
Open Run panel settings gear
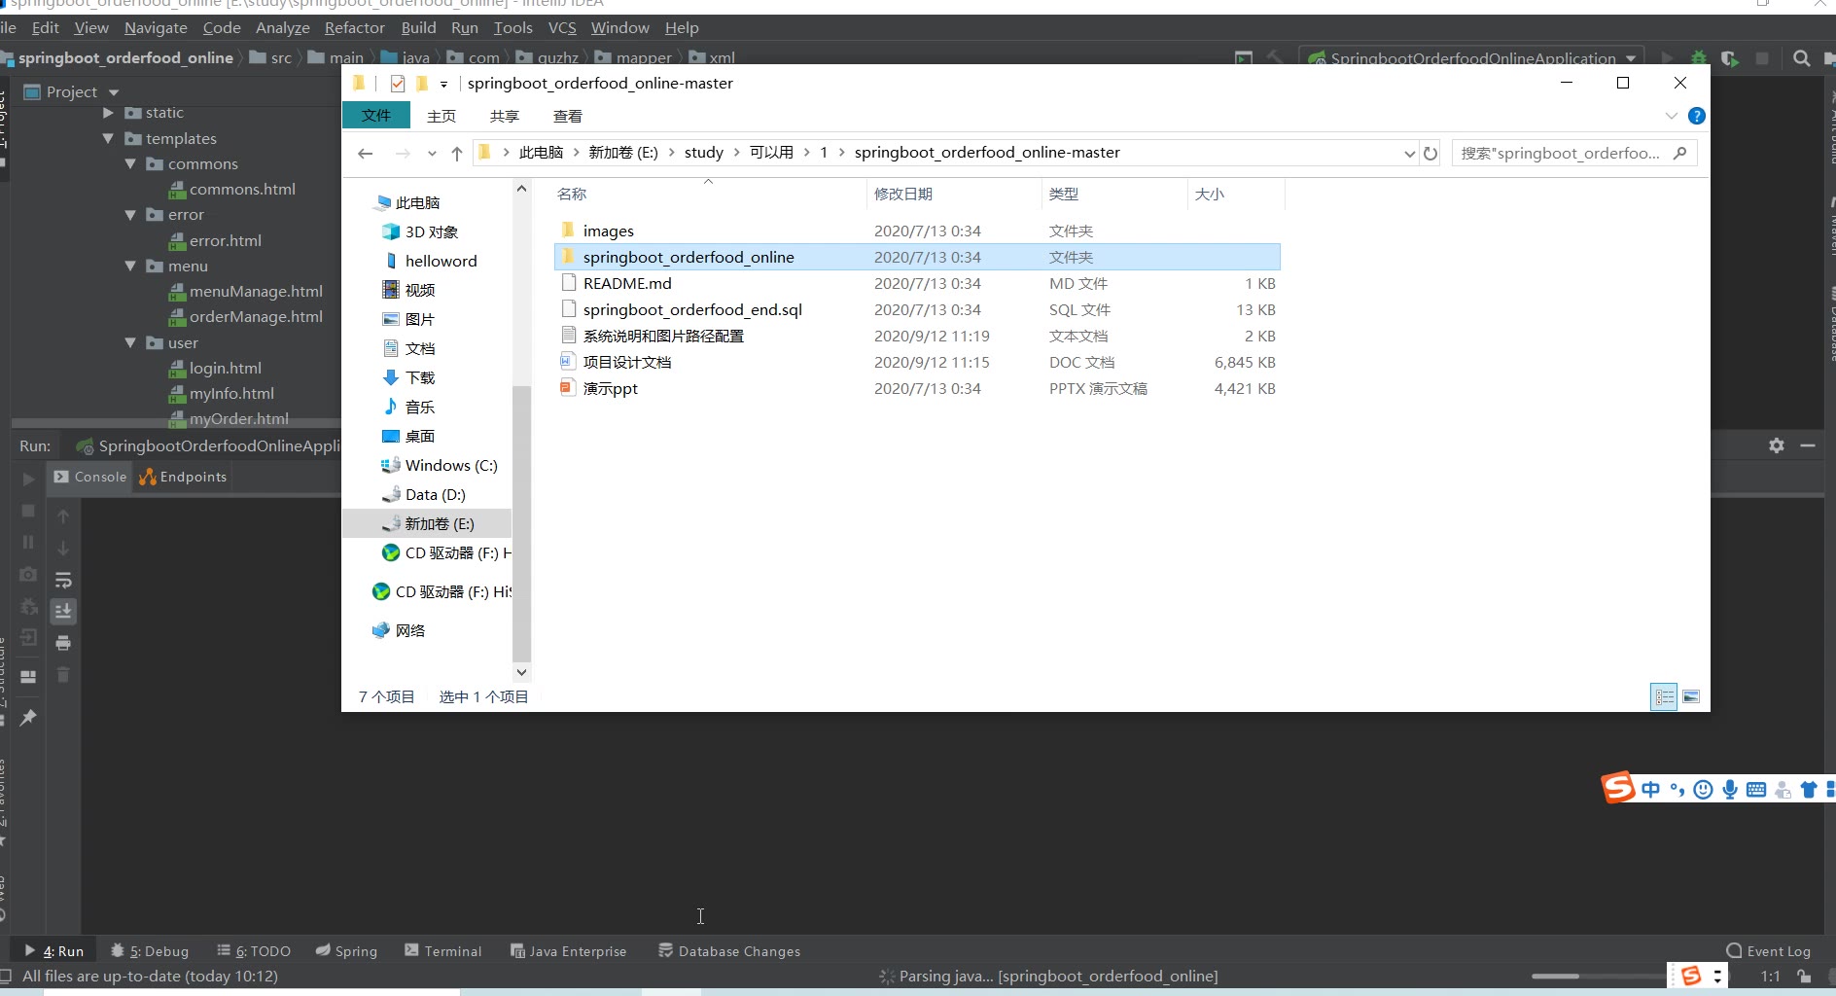pos(1777,445)
